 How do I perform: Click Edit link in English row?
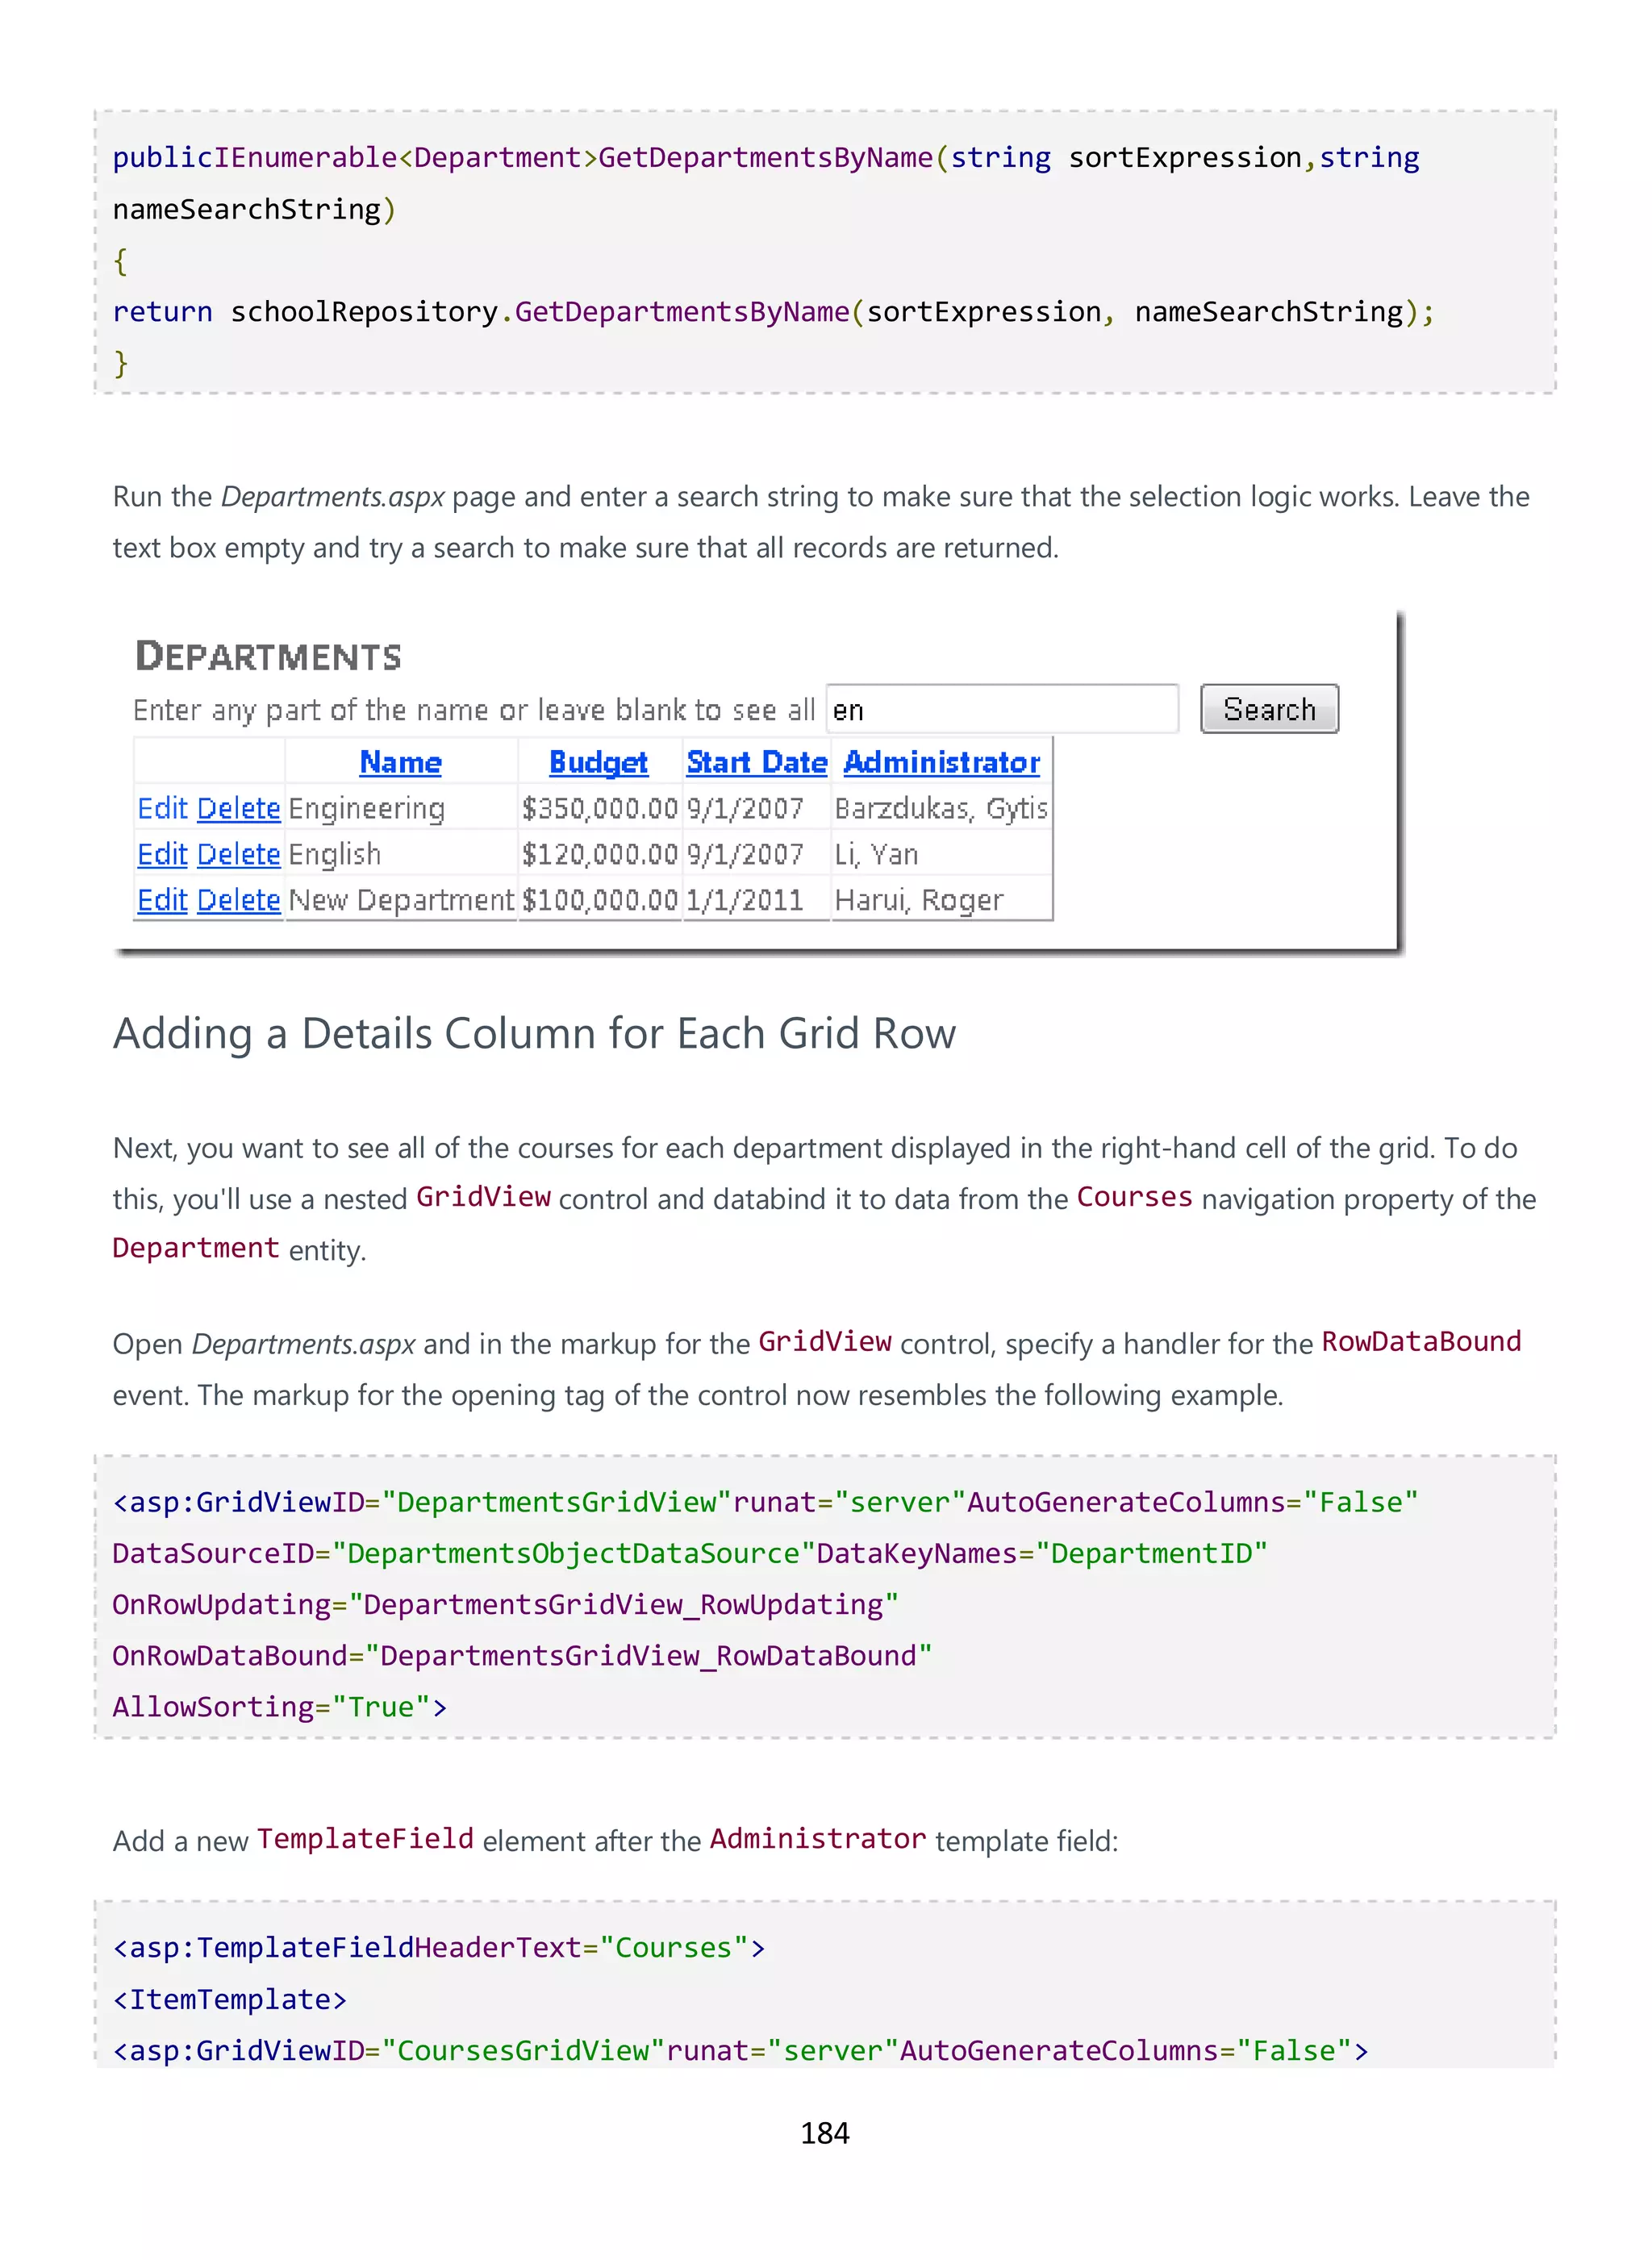pyautogui.click(x=162, y=854)
